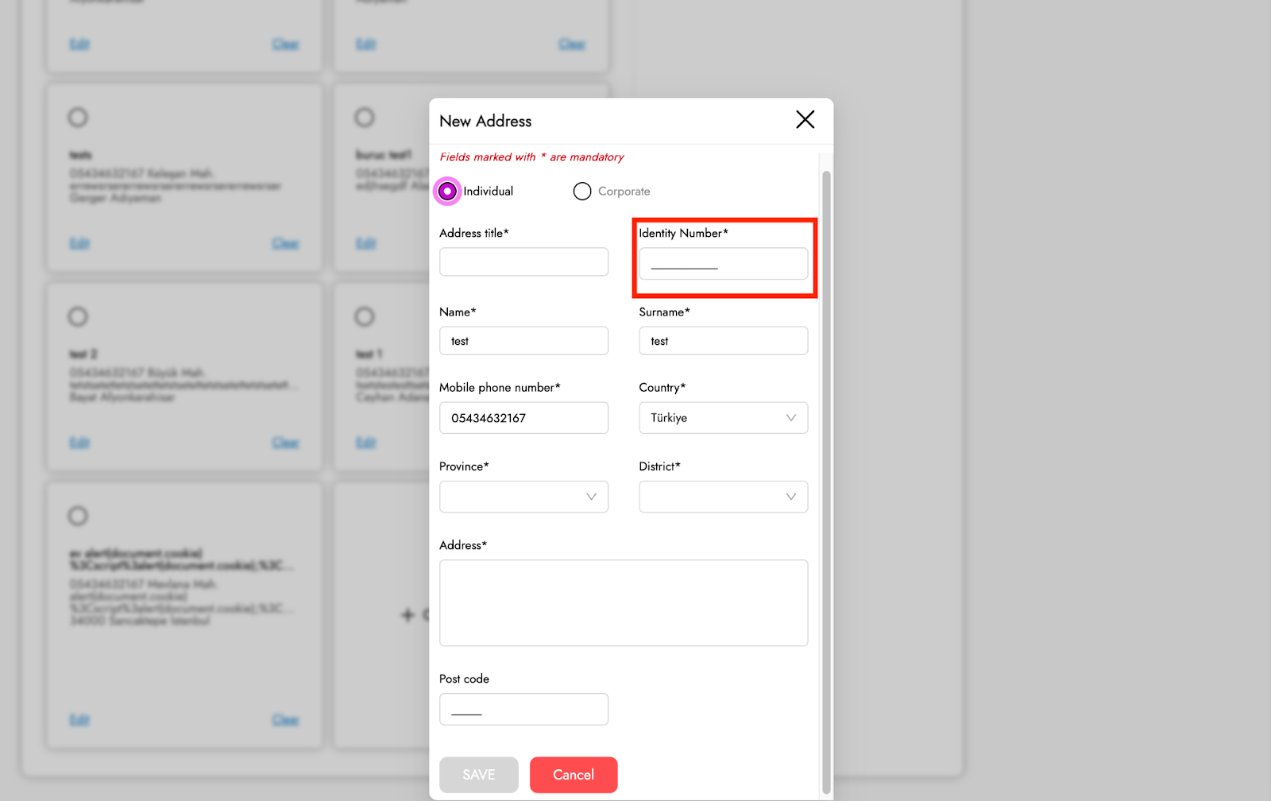Select the Individual radio option
Screen dimensions: 1271x801
pyautogui.click(x=448, y=192)
